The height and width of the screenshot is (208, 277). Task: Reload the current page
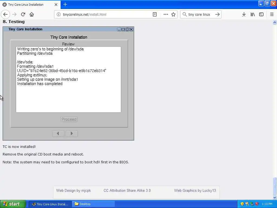pos(23,14)
